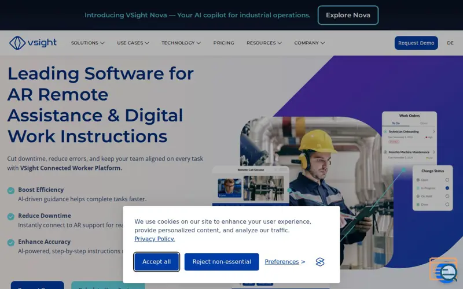Expand the Company menu
463x289 pixels.
310,43
